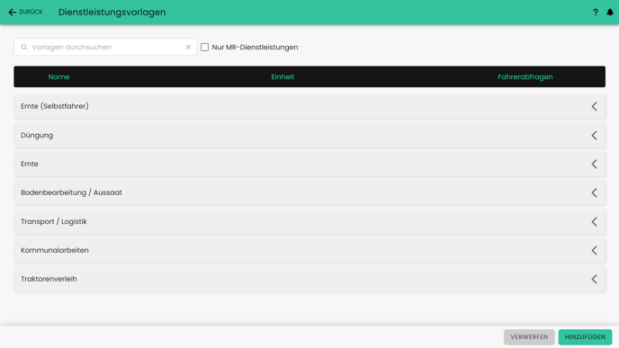Expand Traktorenverleih row chevron

click(594, 279)
